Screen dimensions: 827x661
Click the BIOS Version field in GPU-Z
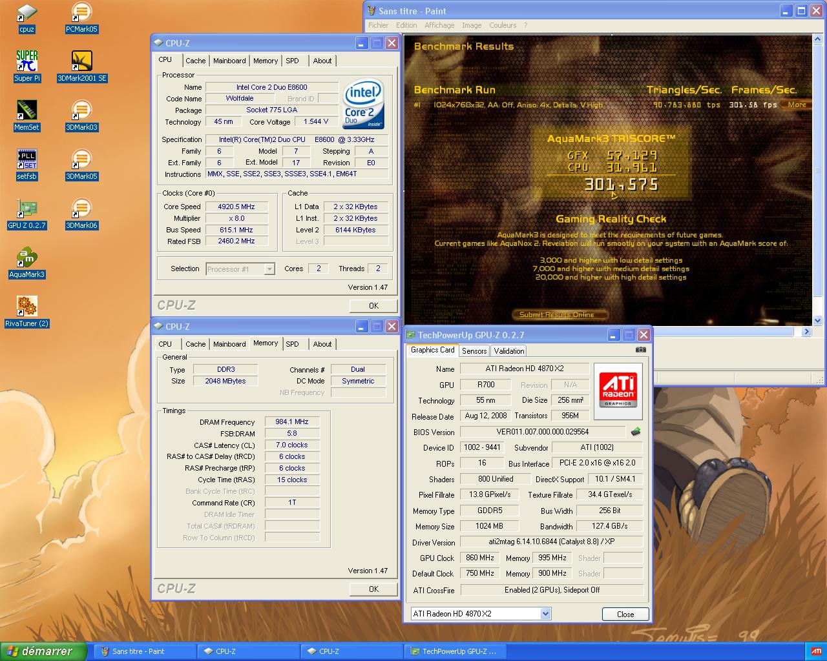tap(543, 432)
